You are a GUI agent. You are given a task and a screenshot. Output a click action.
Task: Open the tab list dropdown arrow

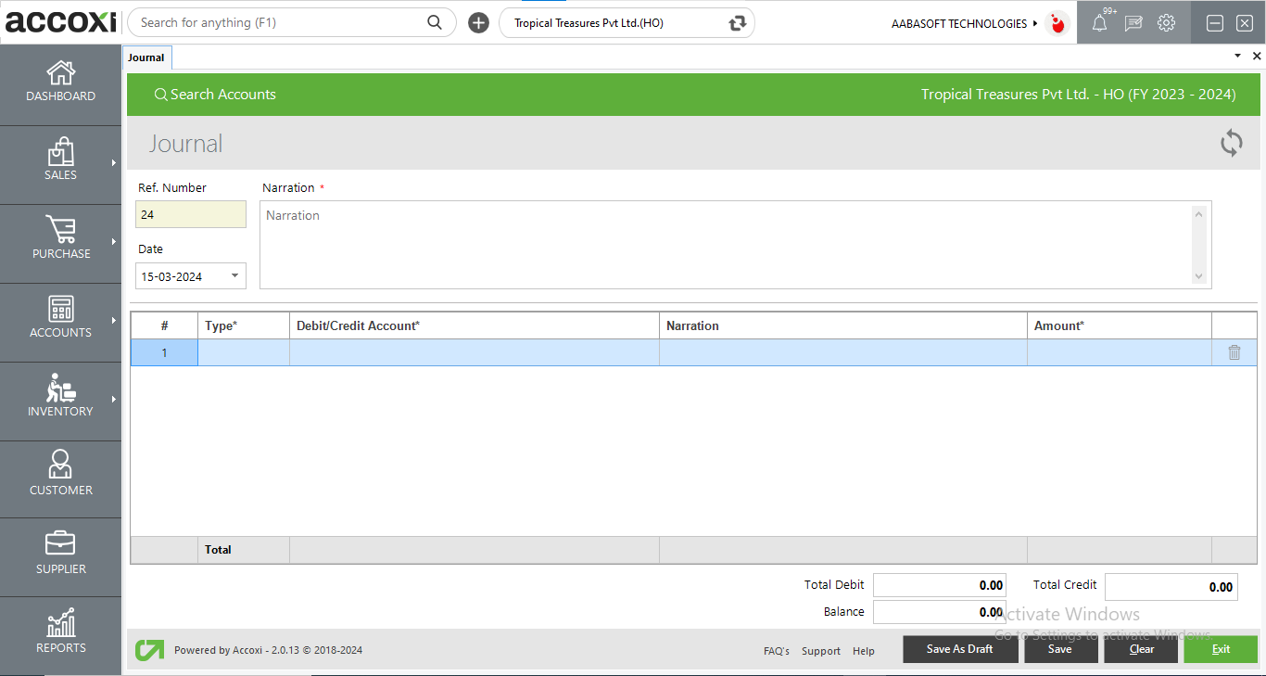[x=1237, y=57]
